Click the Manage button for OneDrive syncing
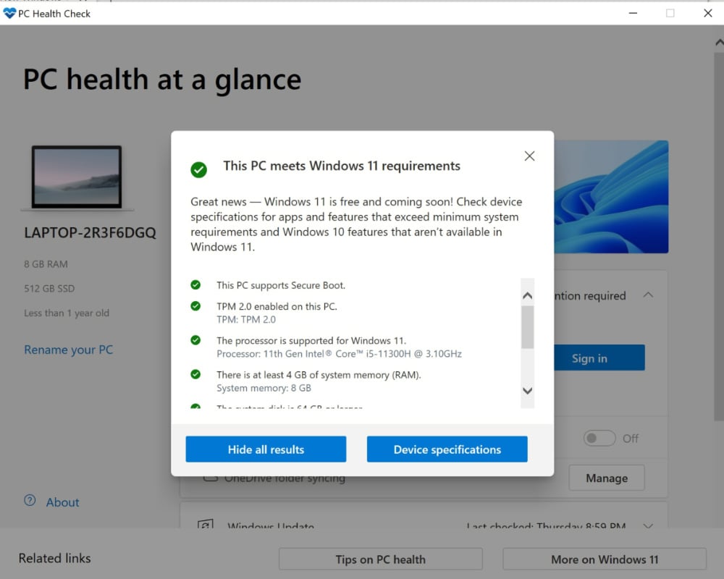724x579 pixels. (606, 478)
